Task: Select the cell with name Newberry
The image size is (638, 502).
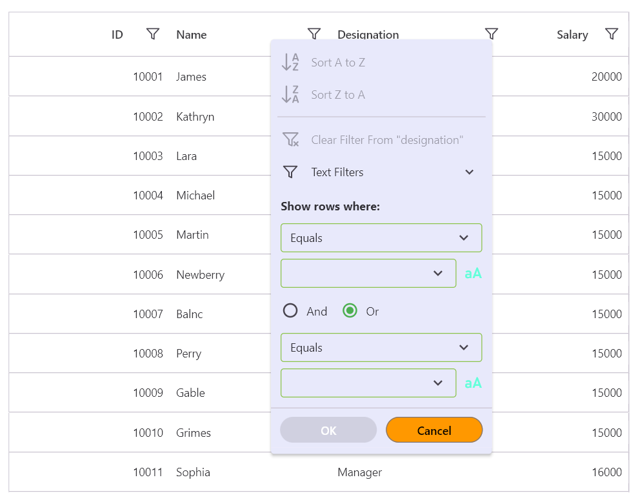Action: pyautogui.click(x=200, y=274)
